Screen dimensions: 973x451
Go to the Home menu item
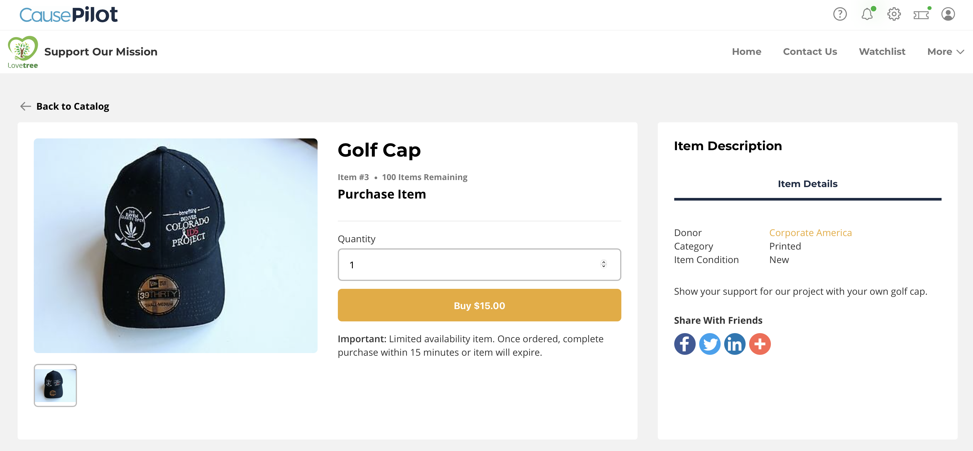(746, 52)
